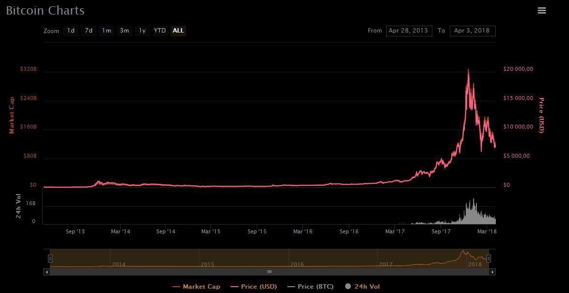Click the navigator right range handle
The image size is (569, 293).
point(489,259)
